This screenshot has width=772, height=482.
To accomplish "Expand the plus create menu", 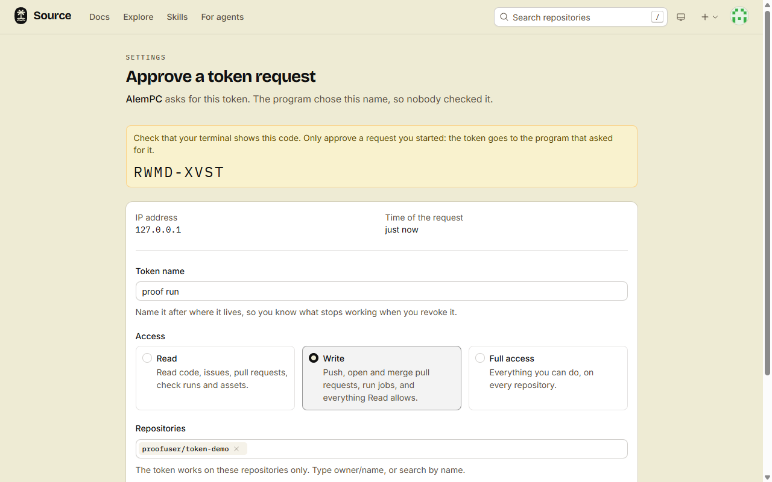I will (709, 17).
